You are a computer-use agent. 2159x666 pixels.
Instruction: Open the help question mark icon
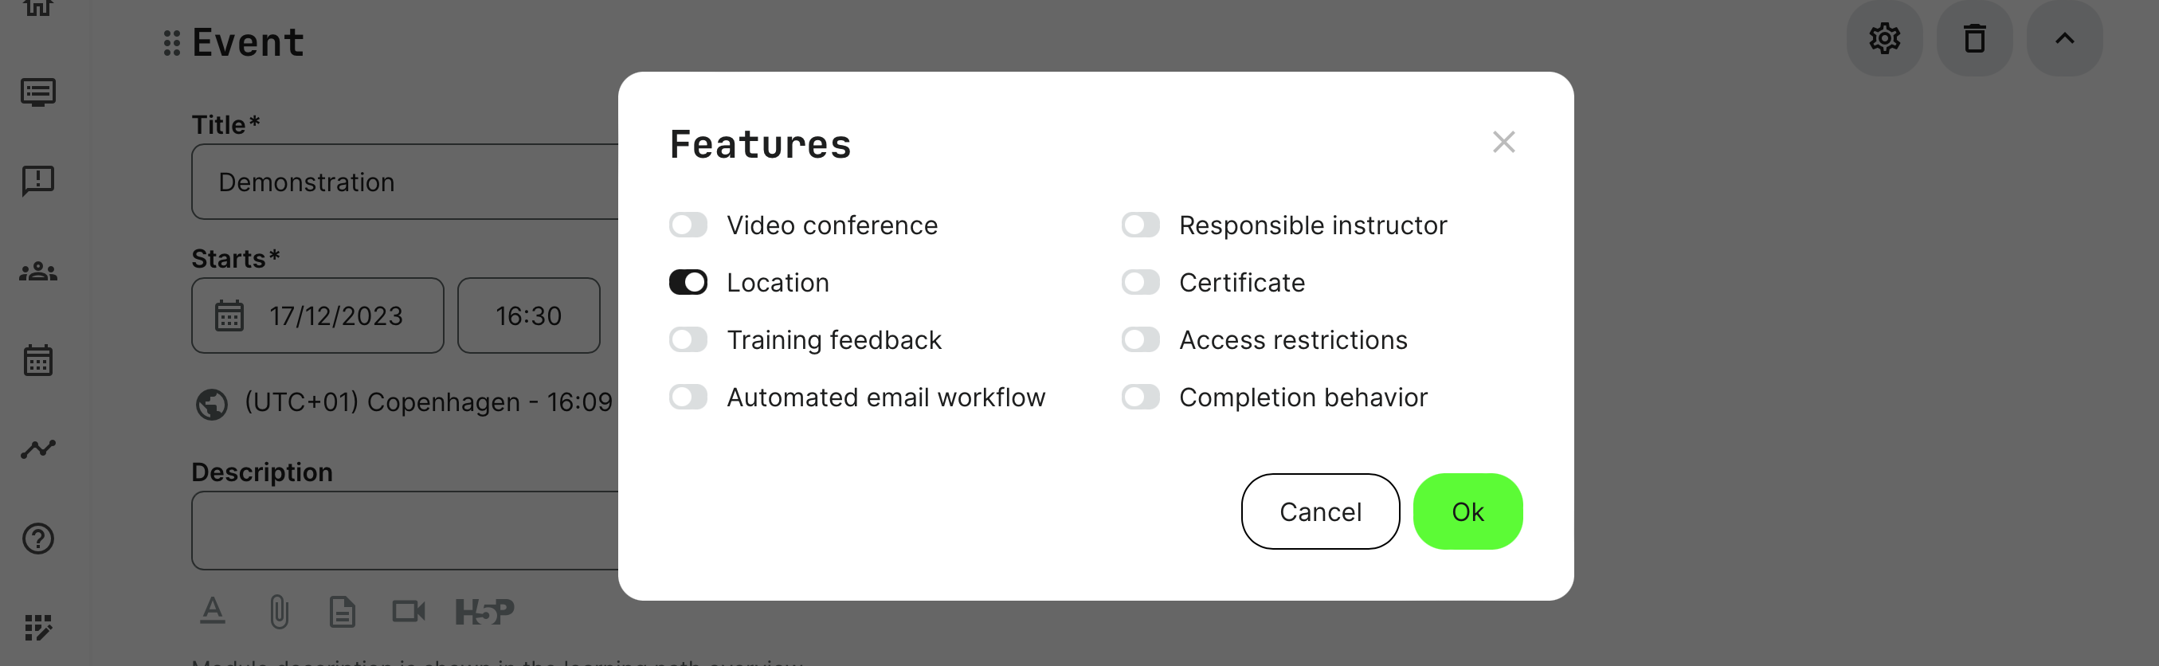[x=38, y=539]
